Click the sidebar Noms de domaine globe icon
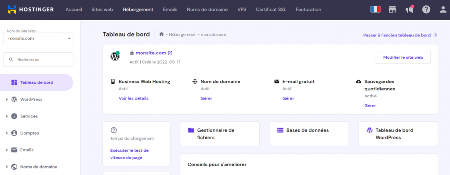Image resolution: width=450 pixels, height=175 pixels. (14, 167)
